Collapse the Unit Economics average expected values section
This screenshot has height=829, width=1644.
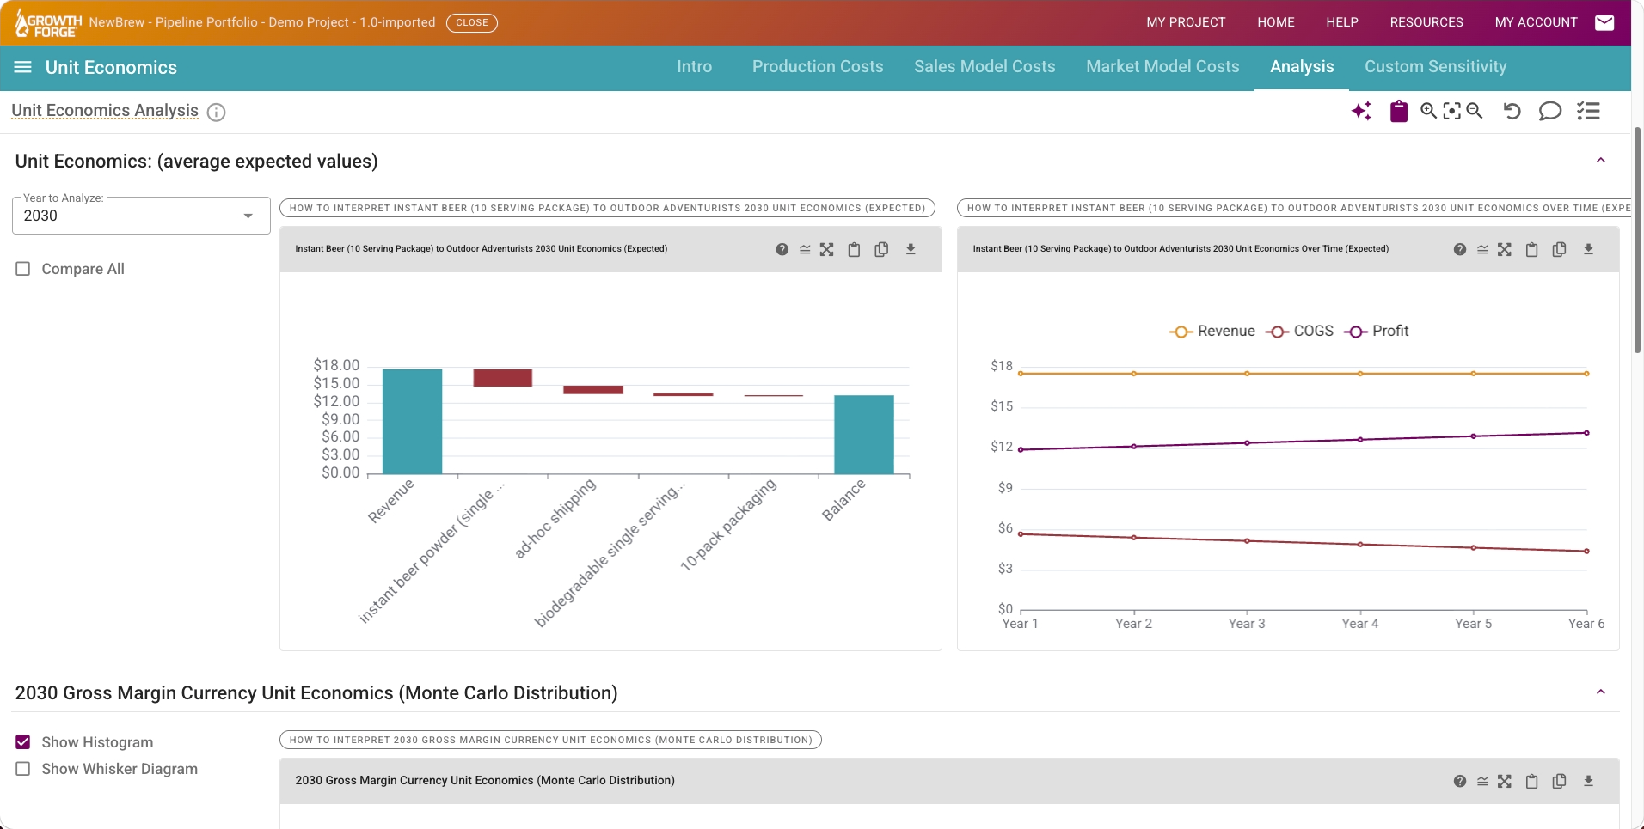pos(1601,161)
